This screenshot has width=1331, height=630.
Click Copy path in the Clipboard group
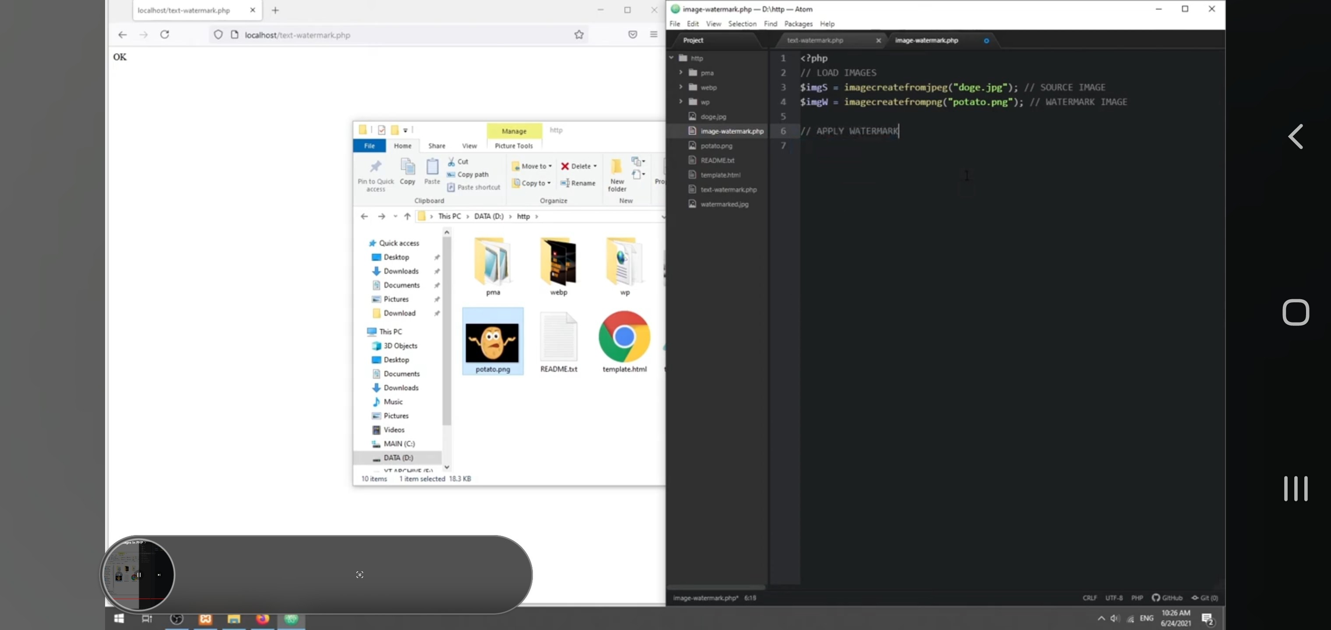pos(468,175)
